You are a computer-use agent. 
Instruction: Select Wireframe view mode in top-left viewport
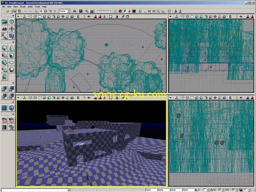(x=35, y=16)
